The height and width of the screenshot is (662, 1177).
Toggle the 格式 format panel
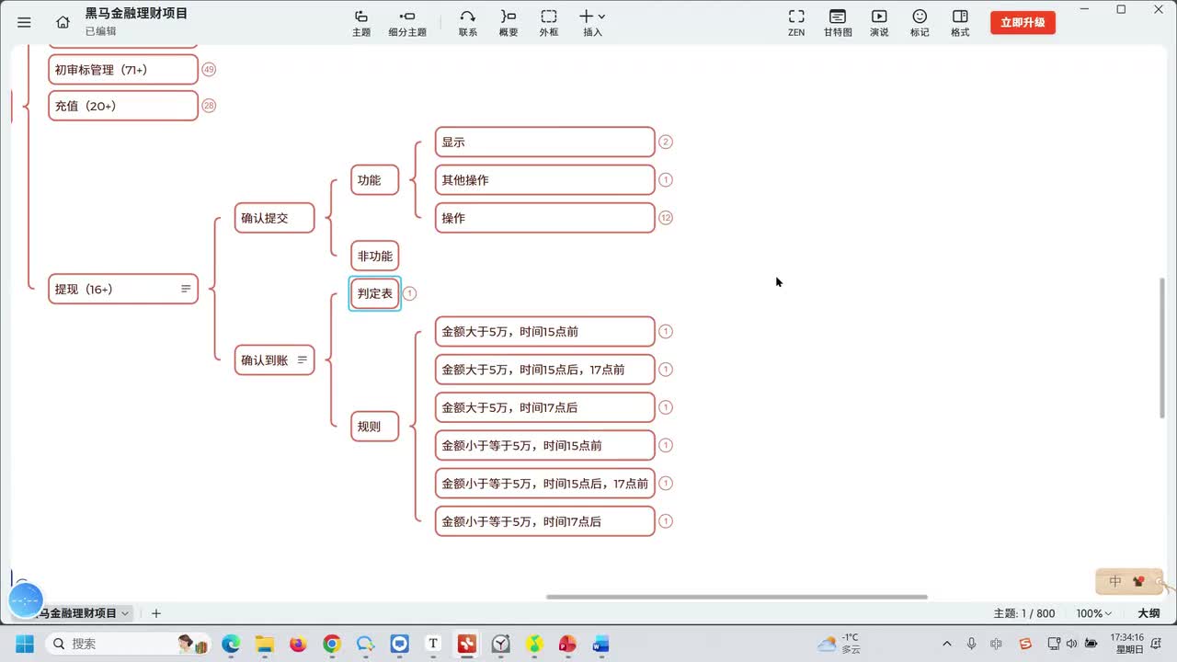coord(960,23)
